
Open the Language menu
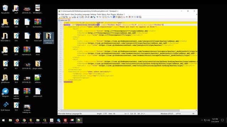pos(86,14)
